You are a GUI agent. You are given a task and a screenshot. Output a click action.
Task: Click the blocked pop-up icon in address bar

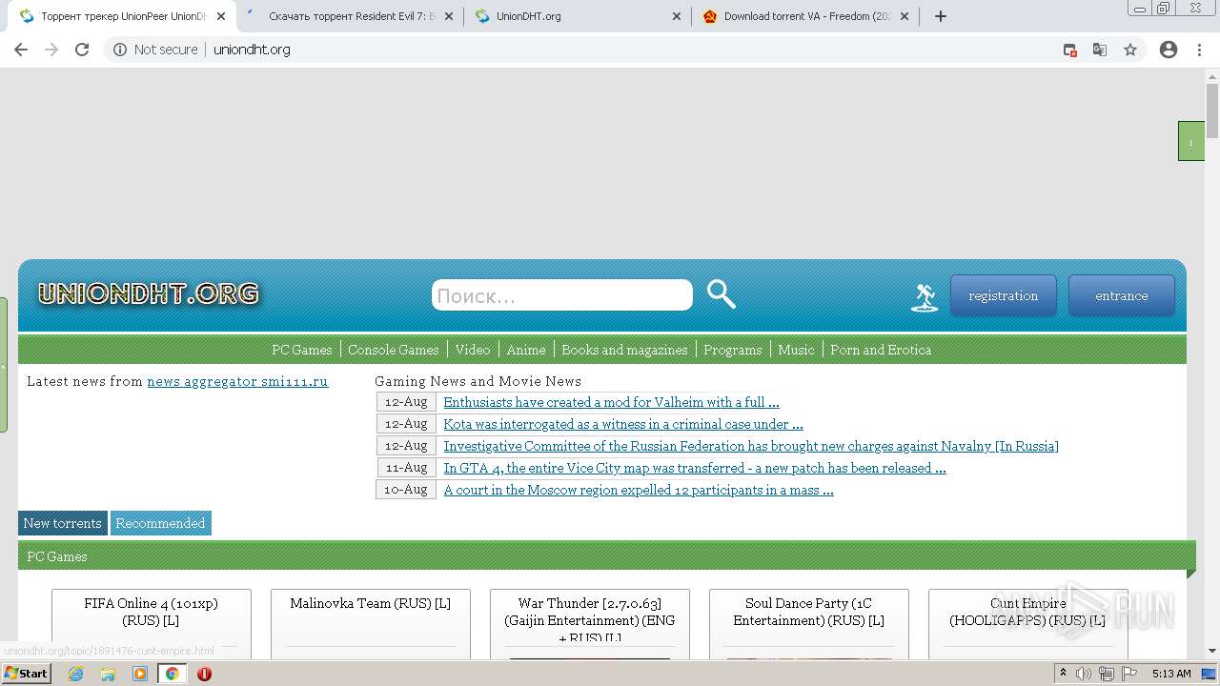click(x=1070, y=50)
